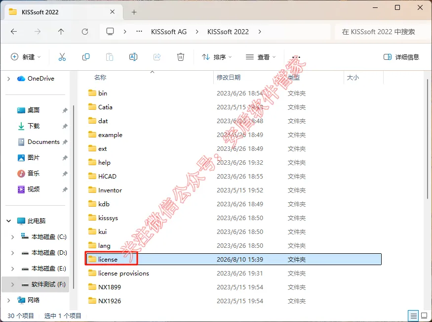
Task: Open 视频 in quick access
Action: point(28,189)
